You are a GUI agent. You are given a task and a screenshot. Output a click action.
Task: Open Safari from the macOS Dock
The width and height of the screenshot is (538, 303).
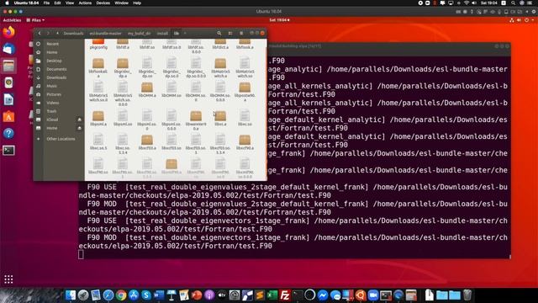coord(108,295)
